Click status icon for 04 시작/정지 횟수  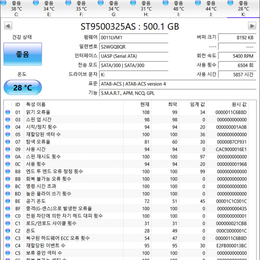coord(8,127)
